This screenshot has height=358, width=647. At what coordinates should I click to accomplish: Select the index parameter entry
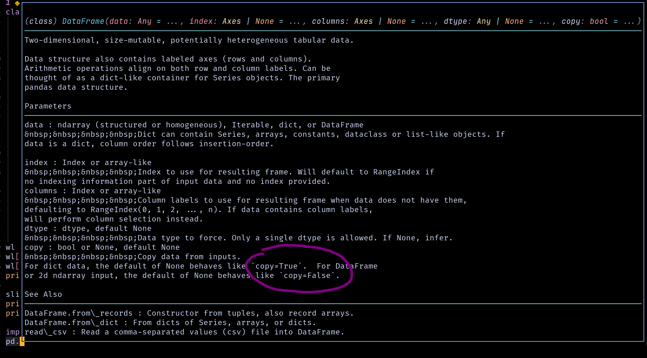36,162
